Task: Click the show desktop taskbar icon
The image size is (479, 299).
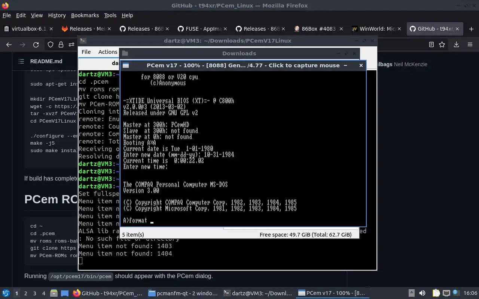Action: coord(64,293)
